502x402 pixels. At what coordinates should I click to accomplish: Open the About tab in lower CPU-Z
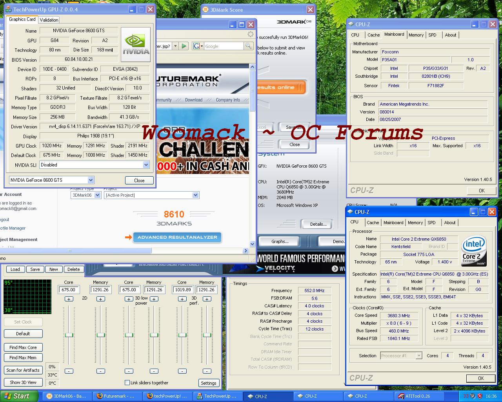(450, 223)
